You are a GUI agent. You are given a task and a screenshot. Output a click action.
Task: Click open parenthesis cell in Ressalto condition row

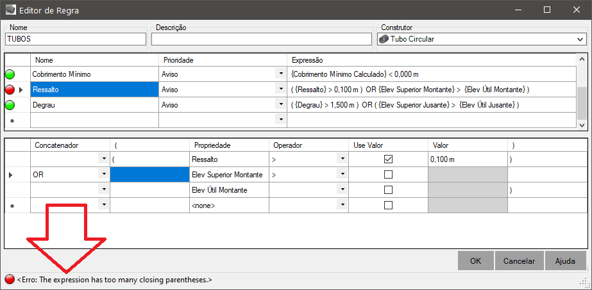tap(149, 159)
